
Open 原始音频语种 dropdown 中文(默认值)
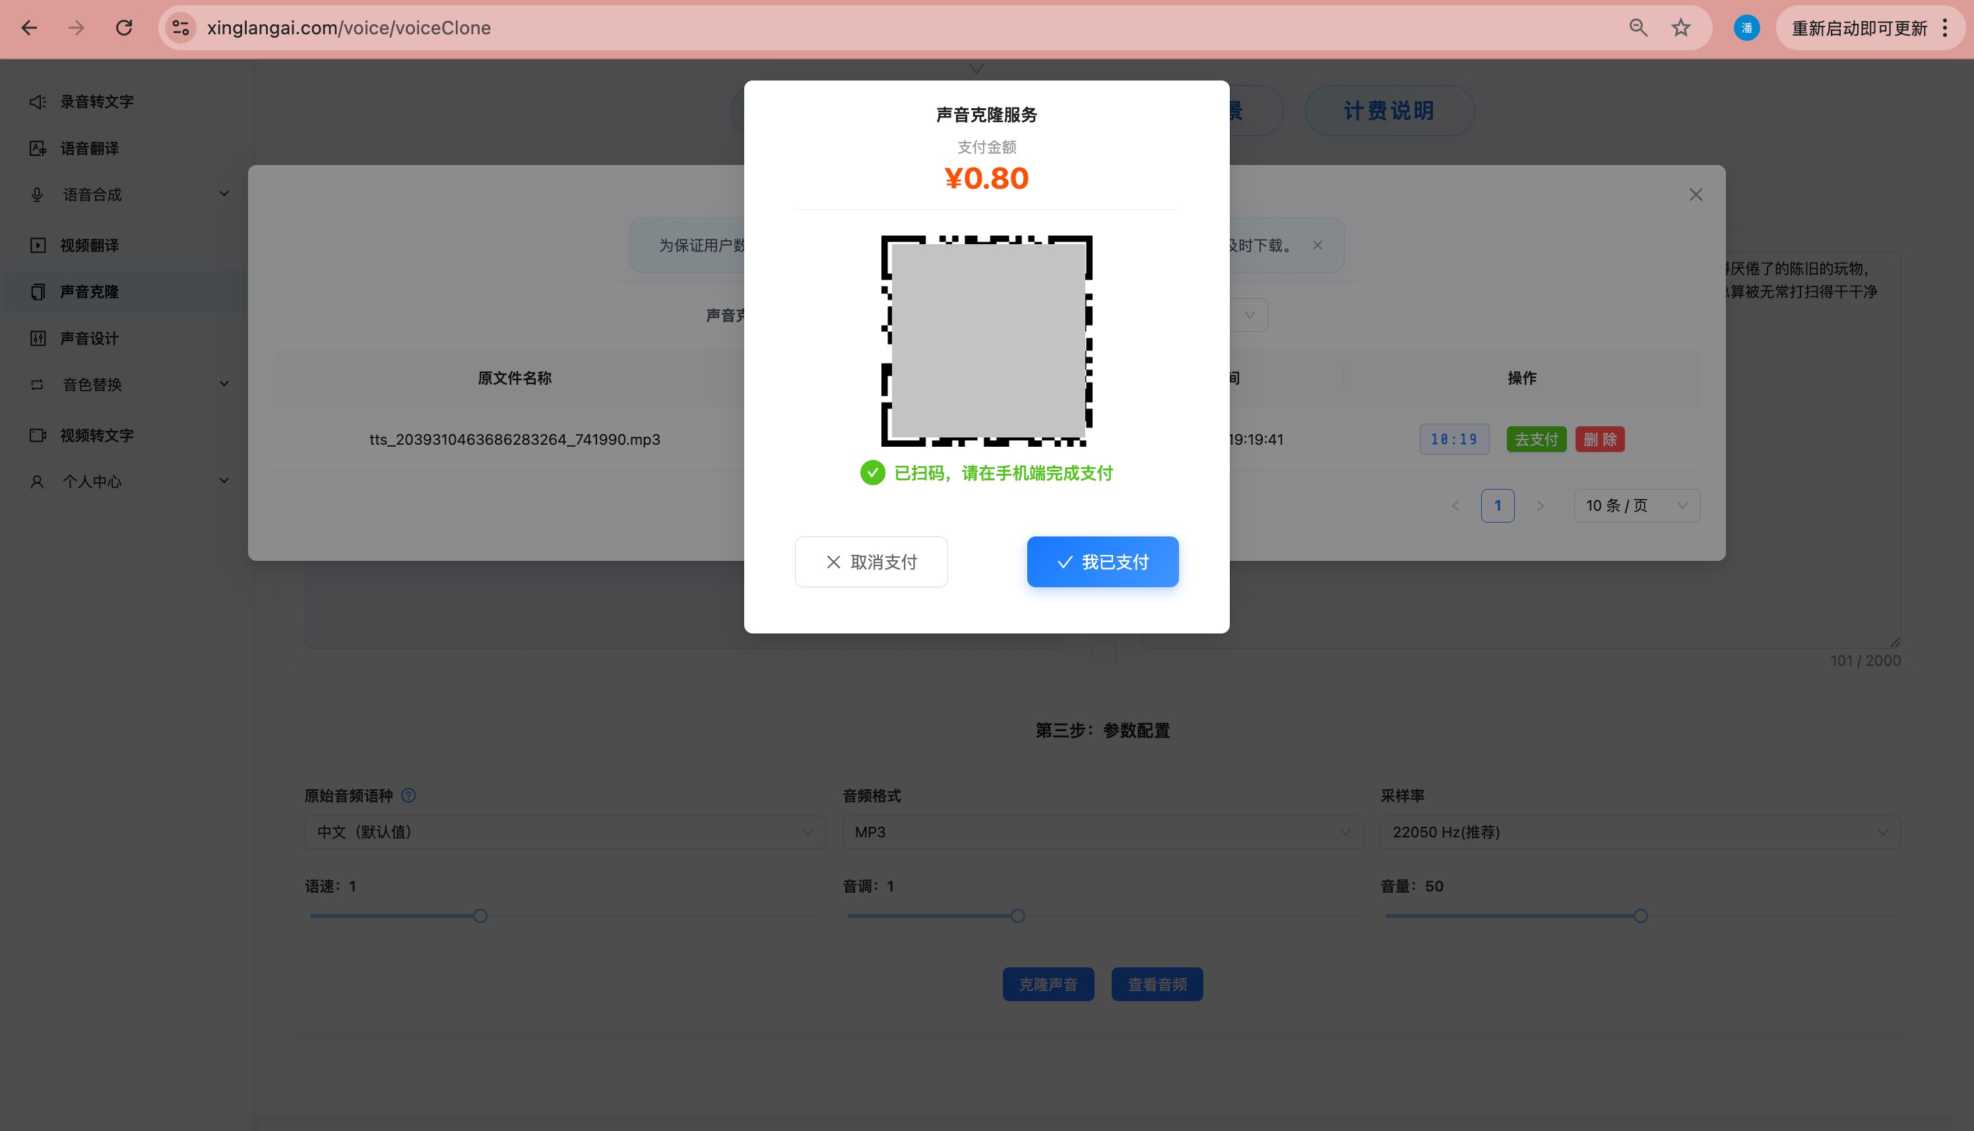coord(565,832)
